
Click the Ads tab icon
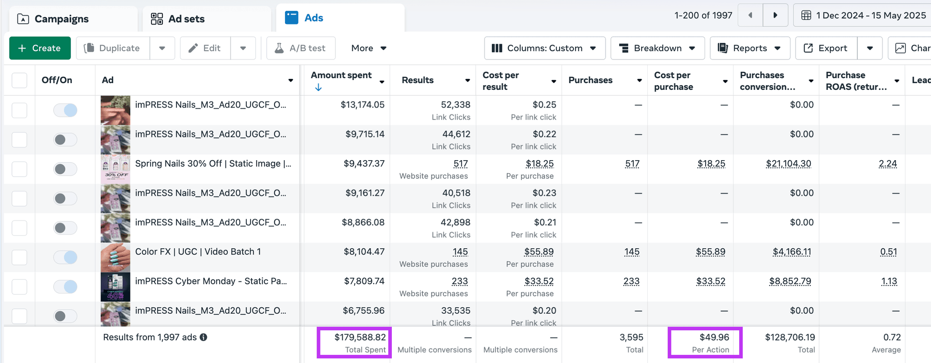tap(291, 18)
